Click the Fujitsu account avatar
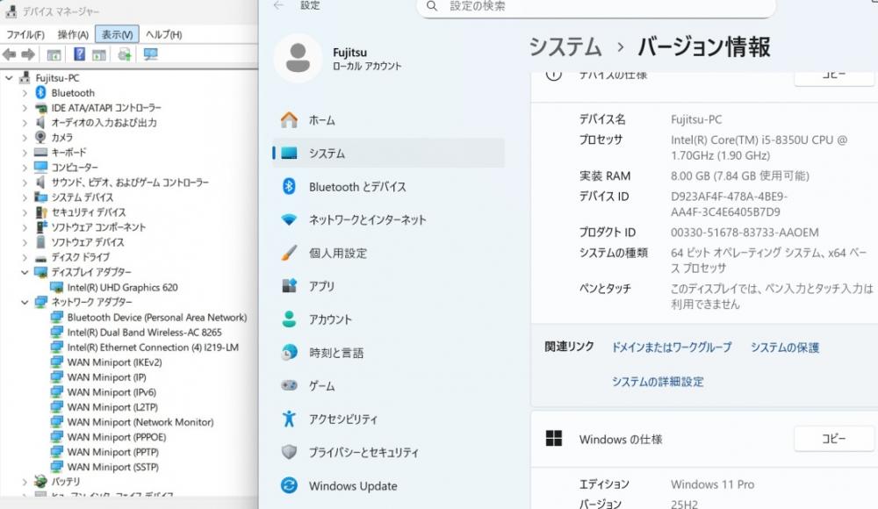Viewport: 878px width, 509px height. coord(298,58)
